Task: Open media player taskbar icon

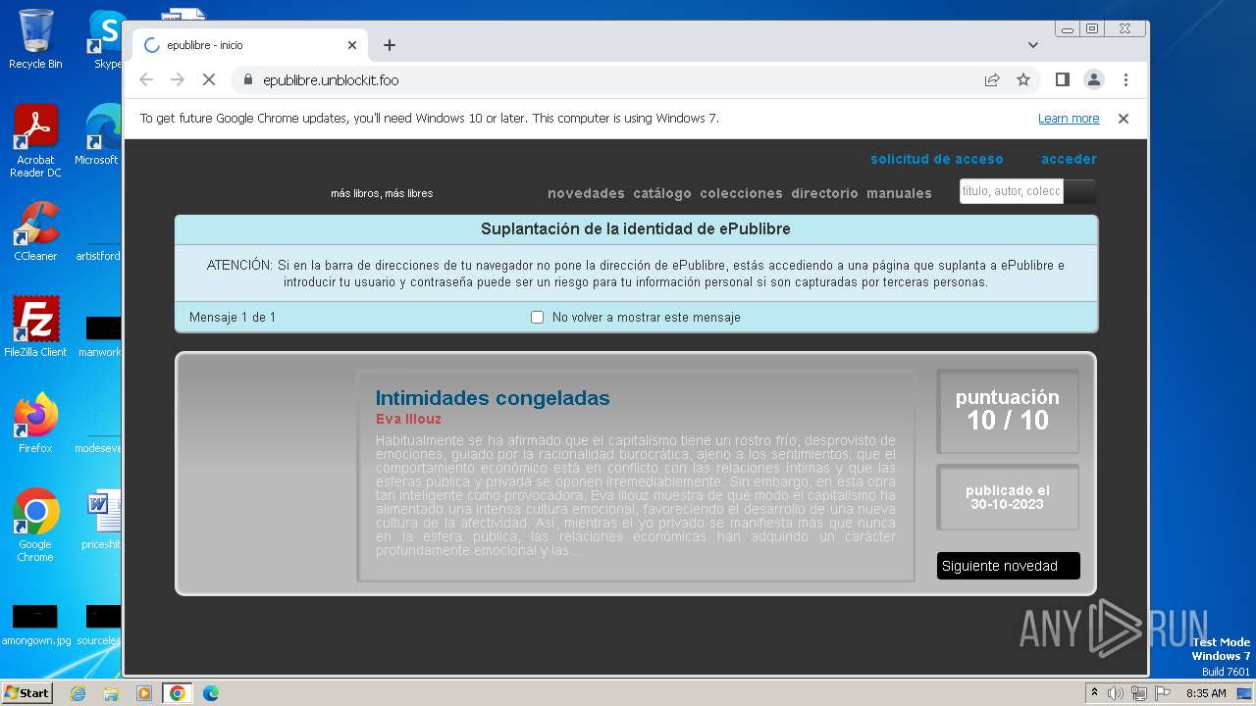Action: point(144,693)
